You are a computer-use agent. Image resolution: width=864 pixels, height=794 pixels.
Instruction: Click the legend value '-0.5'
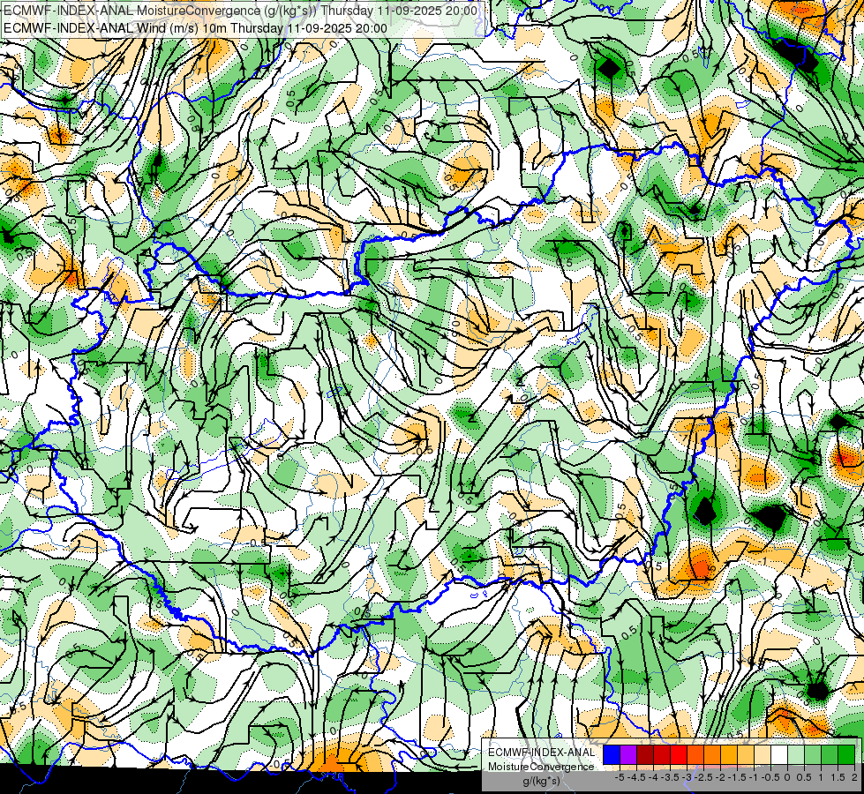coord(770,777)
